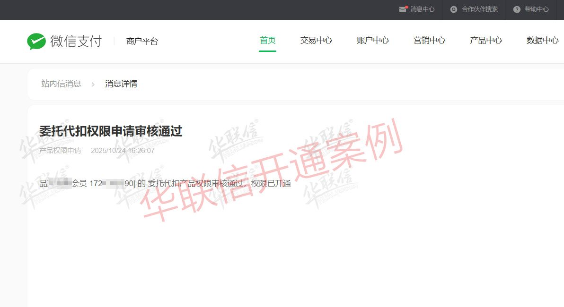Open the 消息中心 text link
Image resolution: width=564 pixels, height=307 pixels.
[422, 9]
